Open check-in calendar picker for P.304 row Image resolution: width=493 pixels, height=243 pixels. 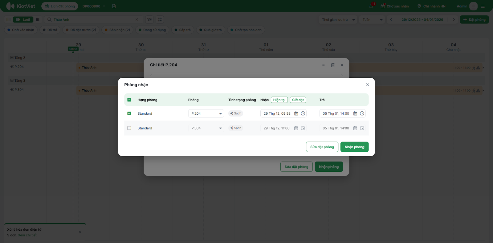(x=296, y=128)
